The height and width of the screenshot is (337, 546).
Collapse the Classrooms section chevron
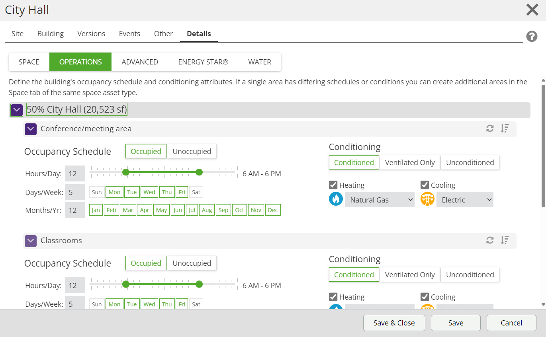tap(31, 241)
